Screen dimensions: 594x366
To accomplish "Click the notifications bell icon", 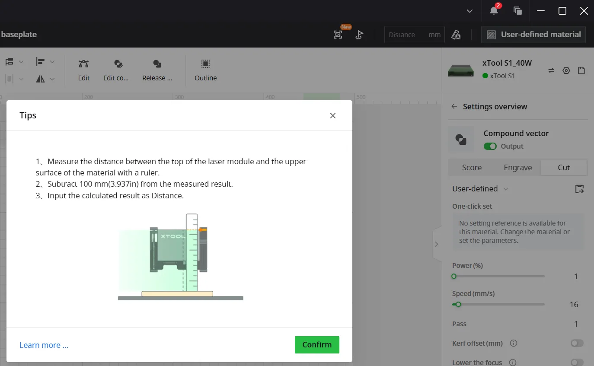I will [x=494, y=11].
